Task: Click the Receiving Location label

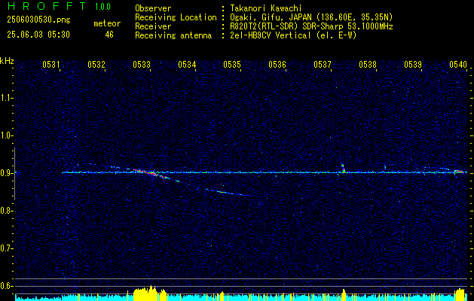Action: click(176, 17)
